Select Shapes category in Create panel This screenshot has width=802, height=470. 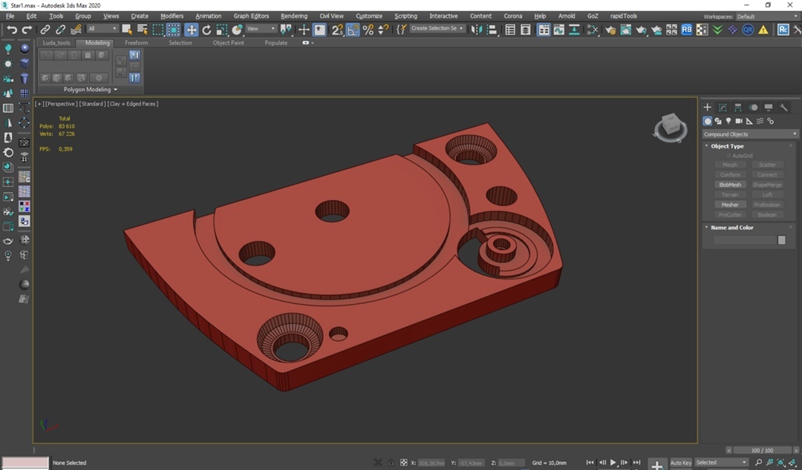(718, 121)
